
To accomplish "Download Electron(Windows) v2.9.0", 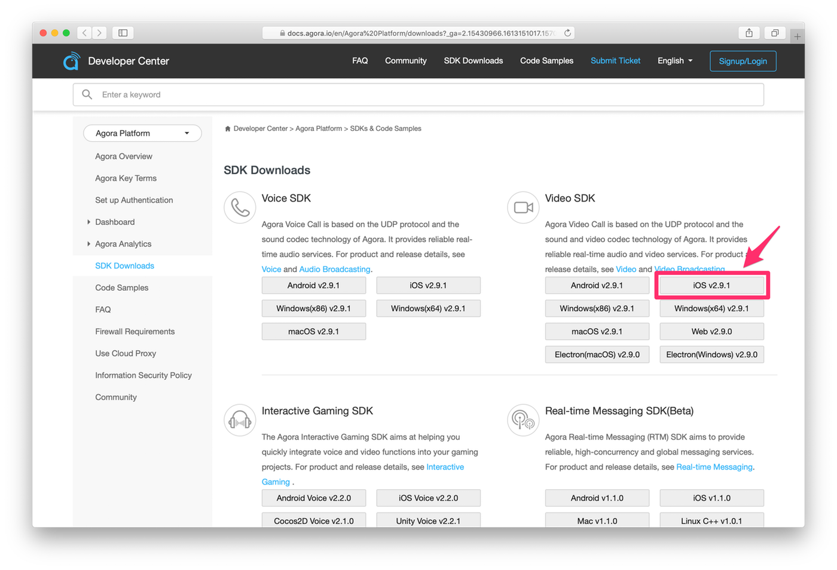I will pos(711,355).
